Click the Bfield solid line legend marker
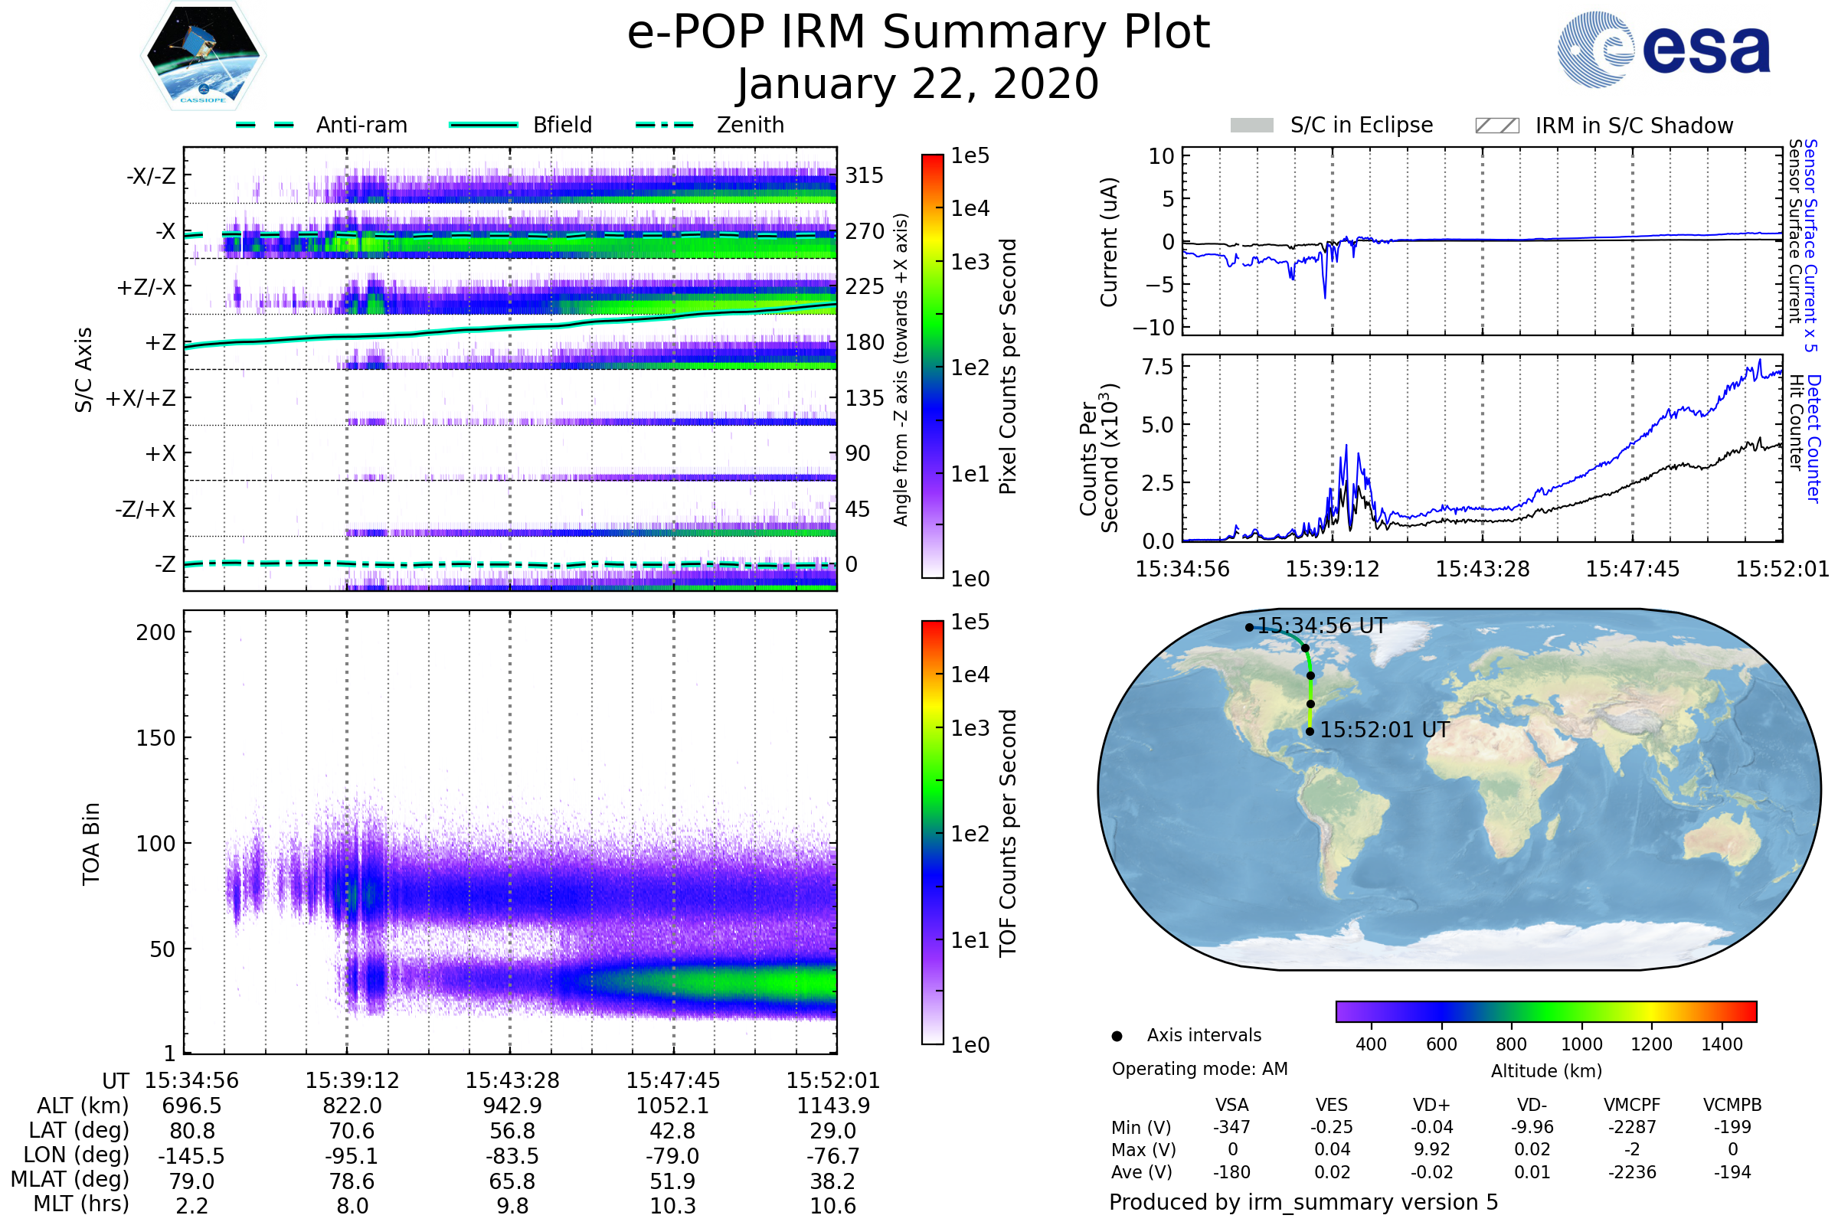Screen dimensions: 1838x1225 484,125
